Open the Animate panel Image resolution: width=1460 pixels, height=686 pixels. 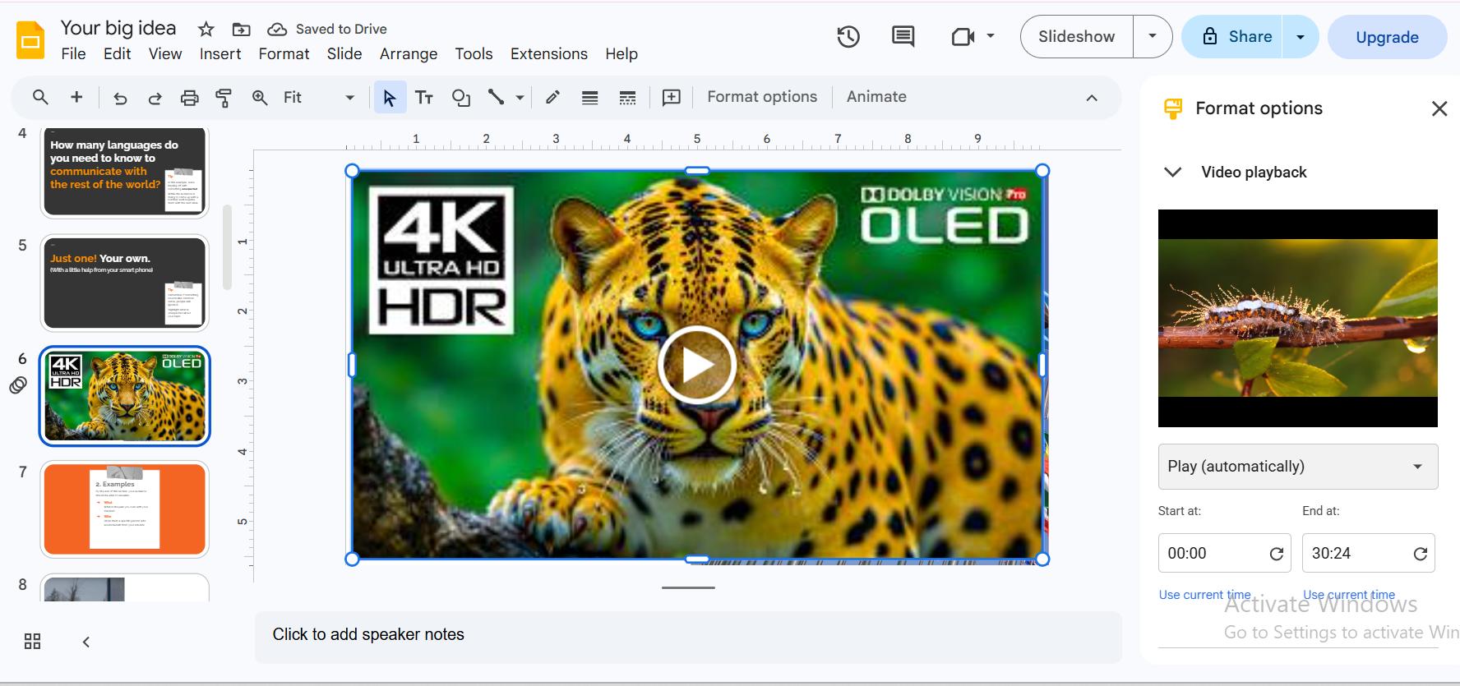[876, 97]
